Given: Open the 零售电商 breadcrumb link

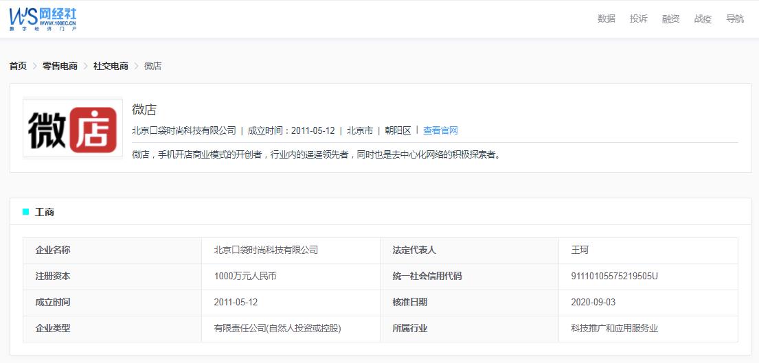Looking at the screenshot, I should [60, 67].
